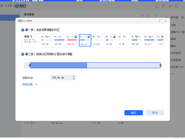
Task: Click the help question mark in dialog
Action: 159,21
